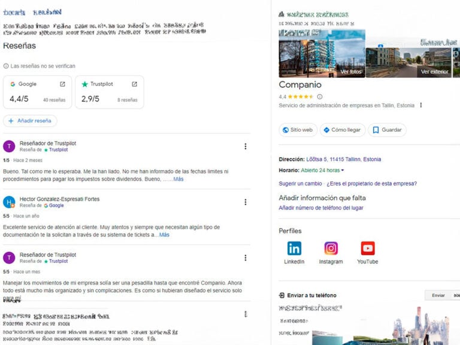
Task: Click Trustpilot source link under first reviewer
Action: click(x=58, y=150)
